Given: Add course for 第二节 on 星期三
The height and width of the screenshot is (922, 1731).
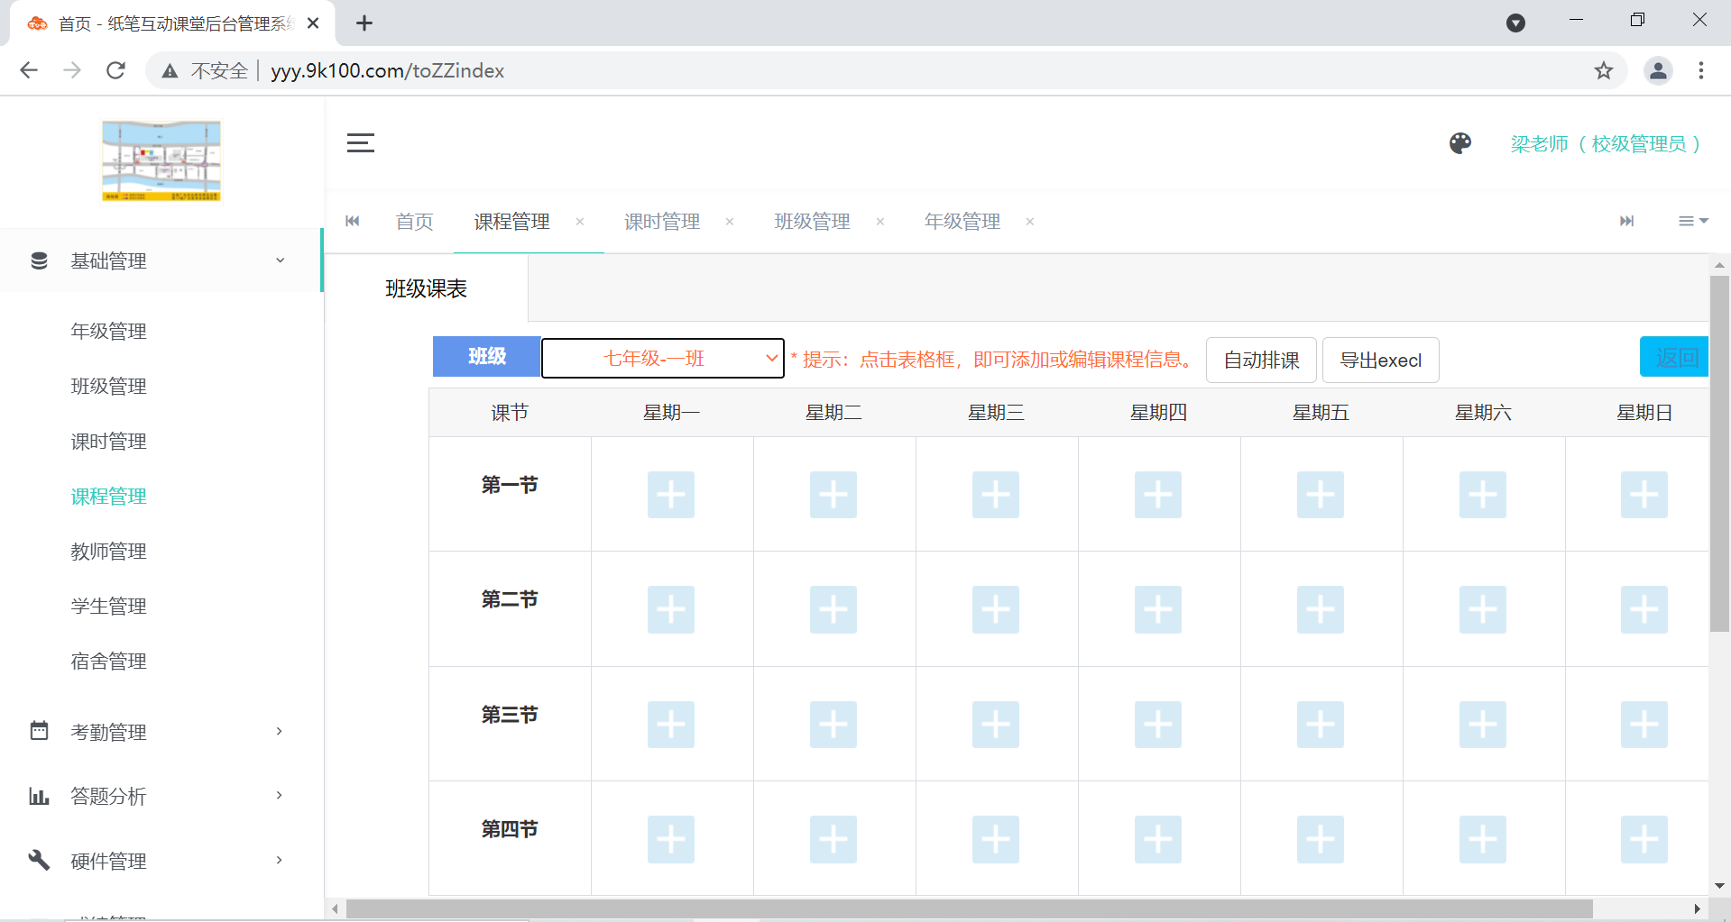Looking at the screenshot, I should click(x=996, y=609).
